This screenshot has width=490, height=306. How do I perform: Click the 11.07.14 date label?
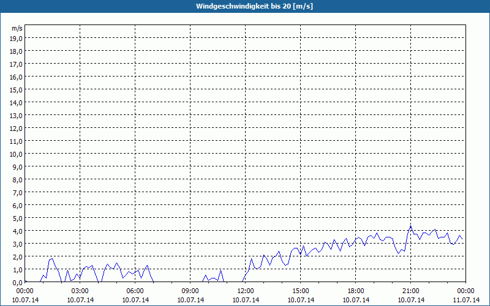466,300
